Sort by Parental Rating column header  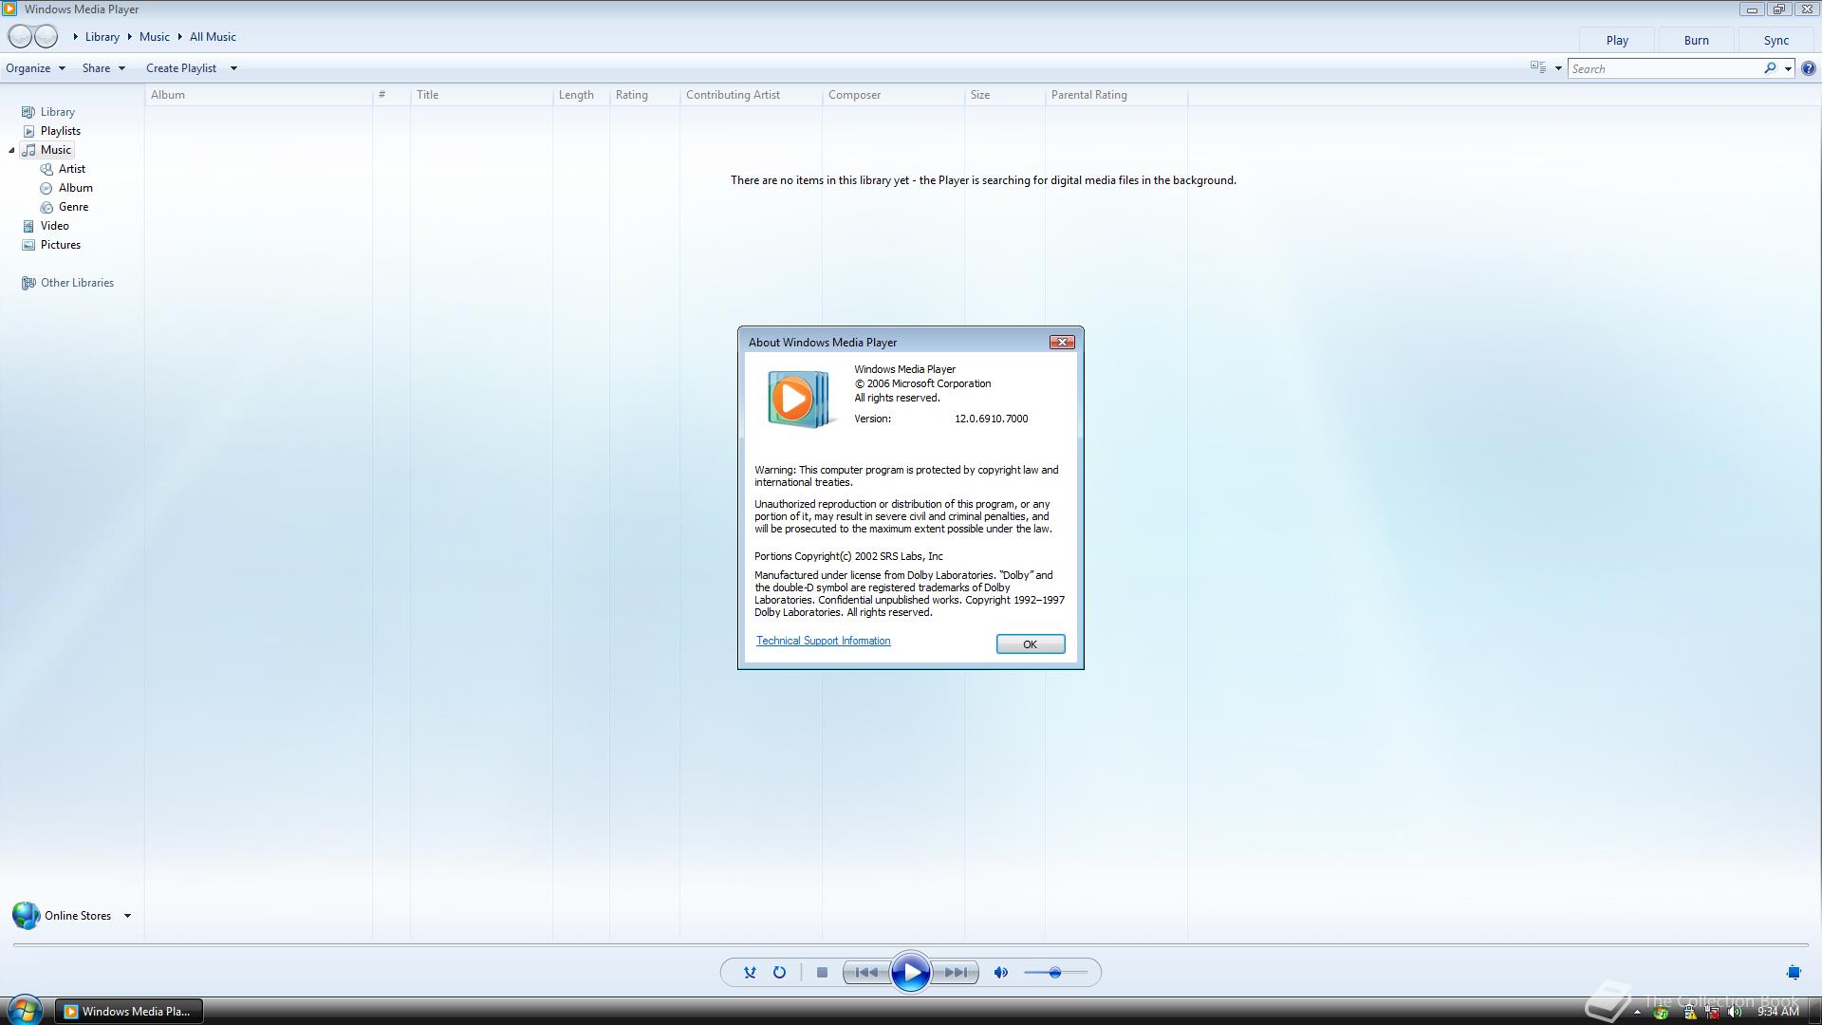click(1116, 95)
